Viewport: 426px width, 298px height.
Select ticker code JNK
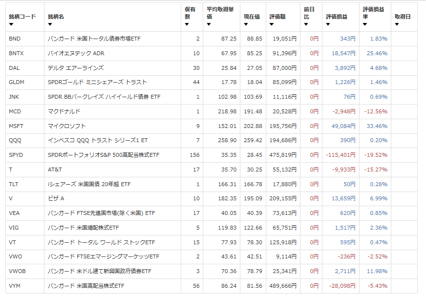pos(14,97)
